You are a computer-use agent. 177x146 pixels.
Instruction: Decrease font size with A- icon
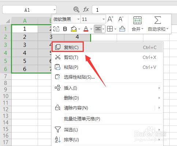[x=121, y=19]
